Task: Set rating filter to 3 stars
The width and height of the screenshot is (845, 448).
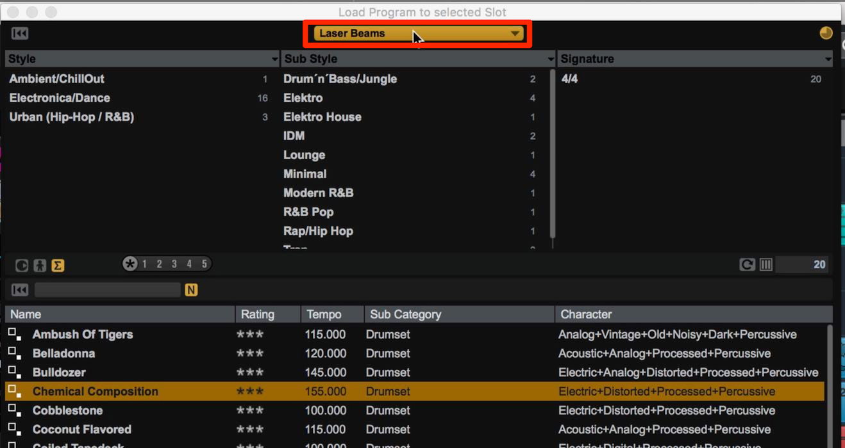Action: (174, 264)
